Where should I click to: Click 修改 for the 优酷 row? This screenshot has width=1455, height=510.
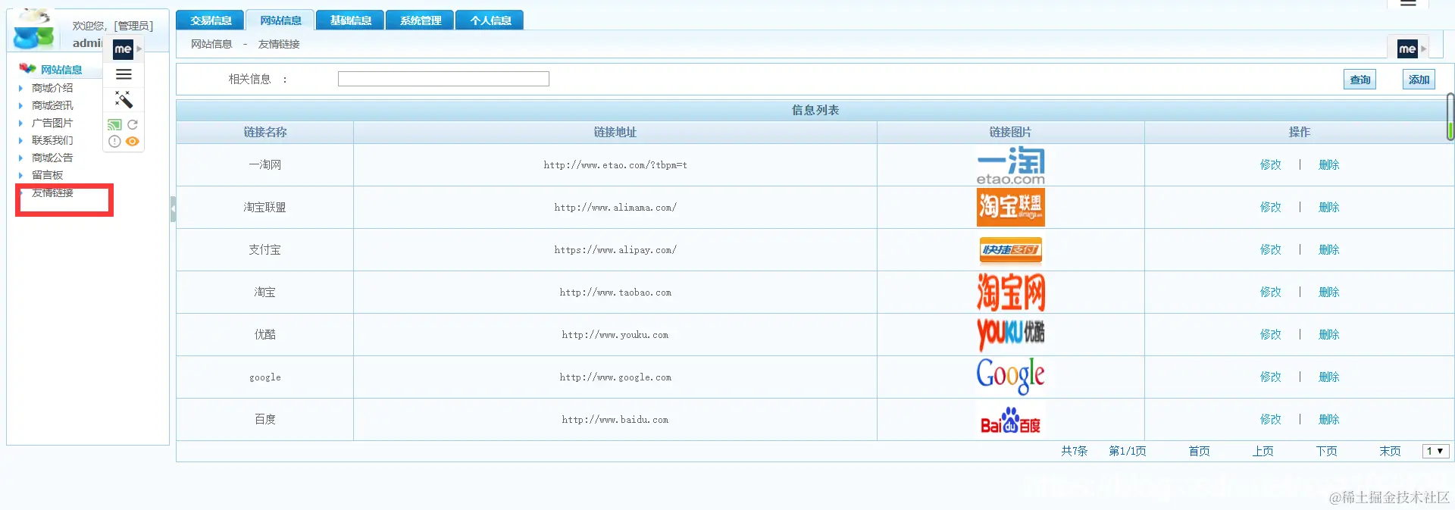pyautogui.click(x=1271, y=334)
